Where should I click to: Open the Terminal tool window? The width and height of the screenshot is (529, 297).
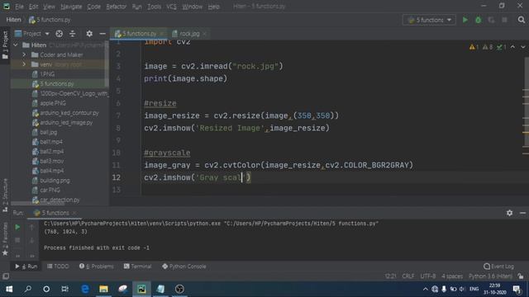click(x=138, y=266)
